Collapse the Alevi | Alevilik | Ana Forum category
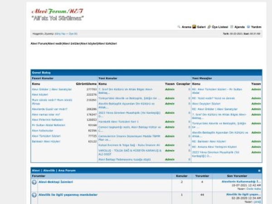The image size is (272, 204). pyautogui.click(x=259, y=171)
